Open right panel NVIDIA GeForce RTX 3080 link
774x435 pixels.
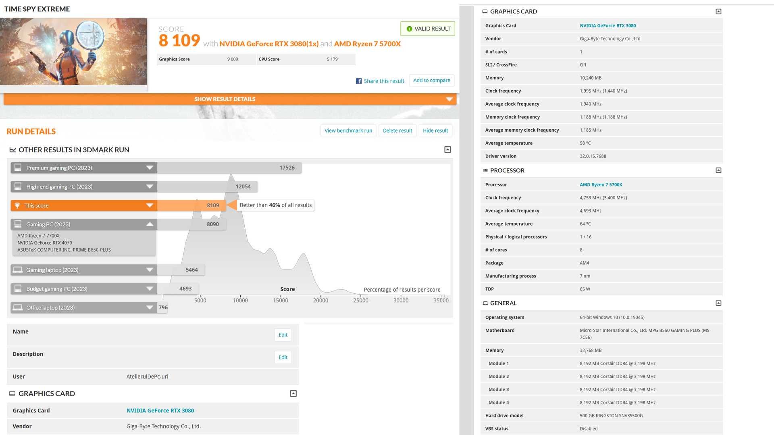608,26
